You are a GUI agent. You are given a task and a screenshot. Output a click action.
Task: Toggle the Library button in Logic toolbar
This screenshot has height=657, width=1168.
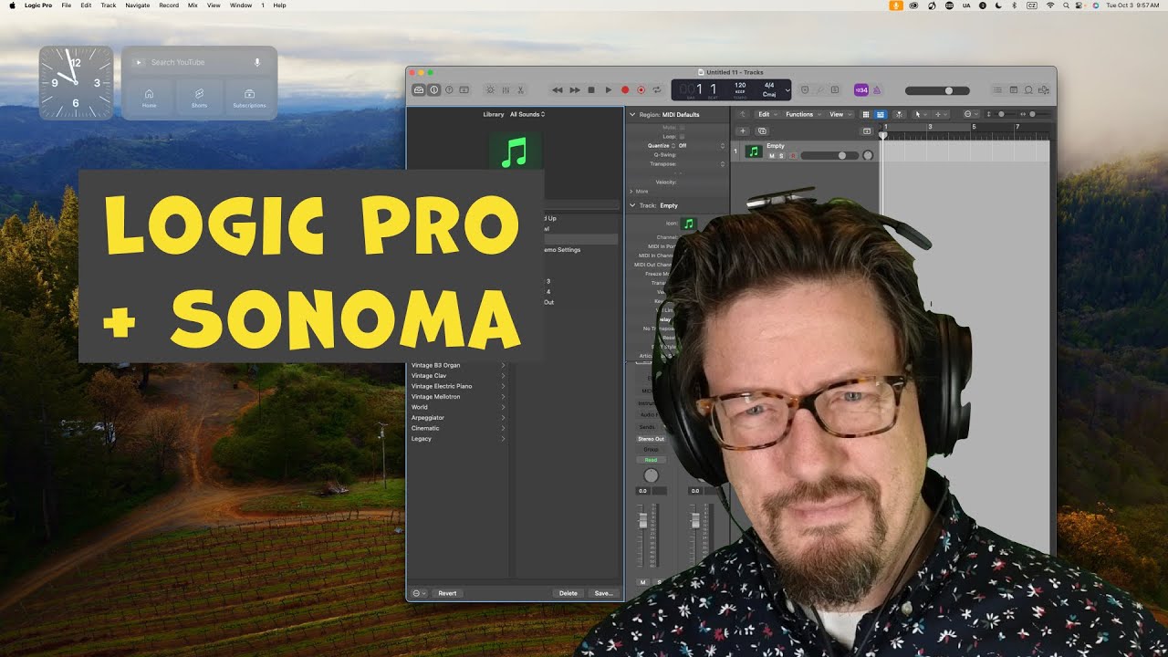pos(419,89)
